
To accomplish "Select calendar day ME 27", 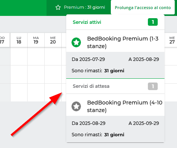I will pos(172,40).
